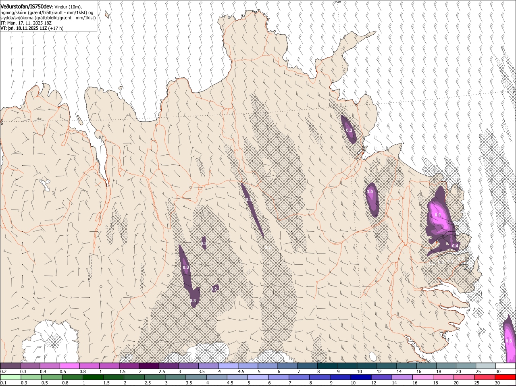Click the initial time line 'IT: Mán. 17. 11. 2025 18Z'
The width and height of the screenshot is (516, 386).
[26, 23]
